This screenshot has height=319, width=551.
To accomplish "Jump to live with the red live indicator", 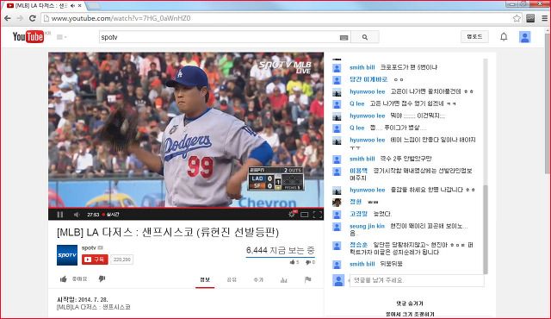I will point(111,214).
